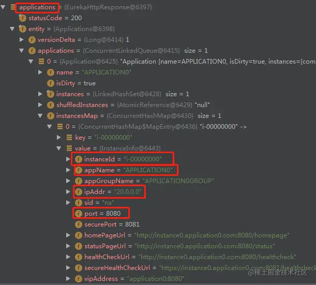
Task: Click the field icon beside instancesMap
Action: (x=50, y=116)
